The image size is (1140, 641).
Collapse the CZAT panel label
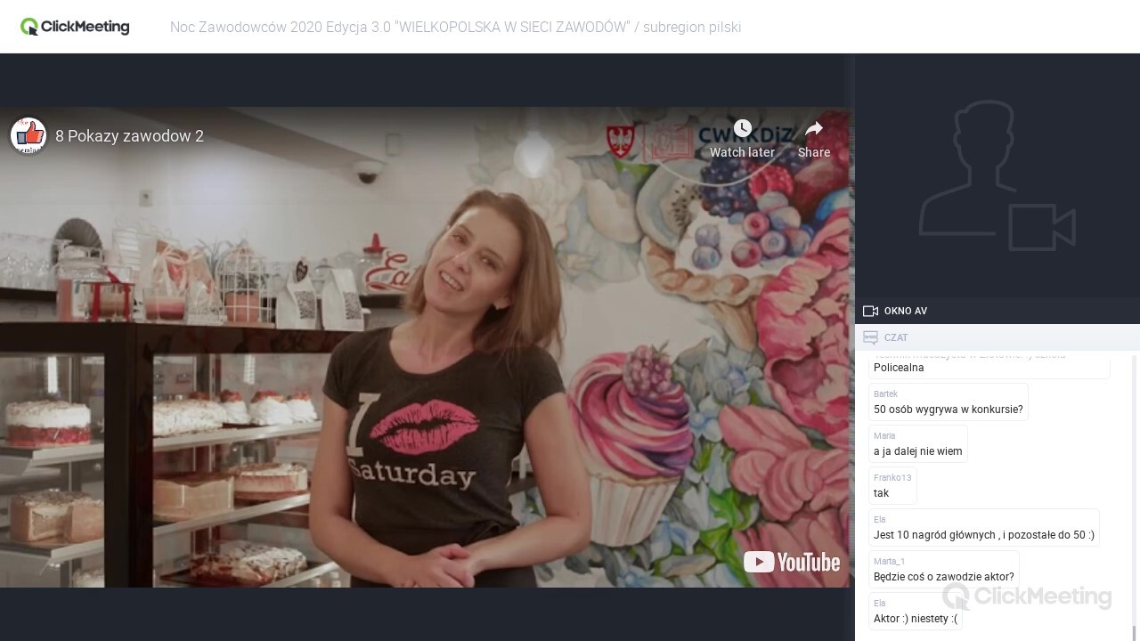pos(896,337)
